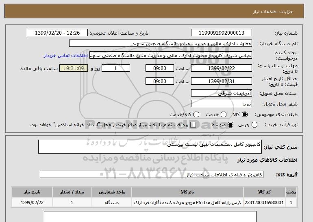The height and width of the screenshot is (222, 313).
Task: Click the need date cell 1399/02/22
Action: 32,202
